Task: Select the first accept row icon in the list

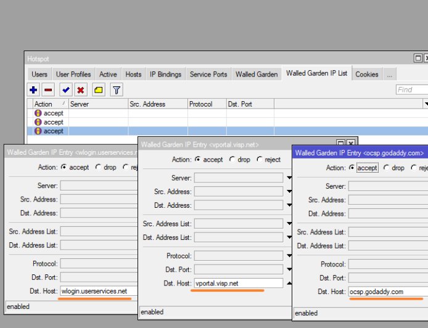Action: pyautogui.click(x=38, y=113)
